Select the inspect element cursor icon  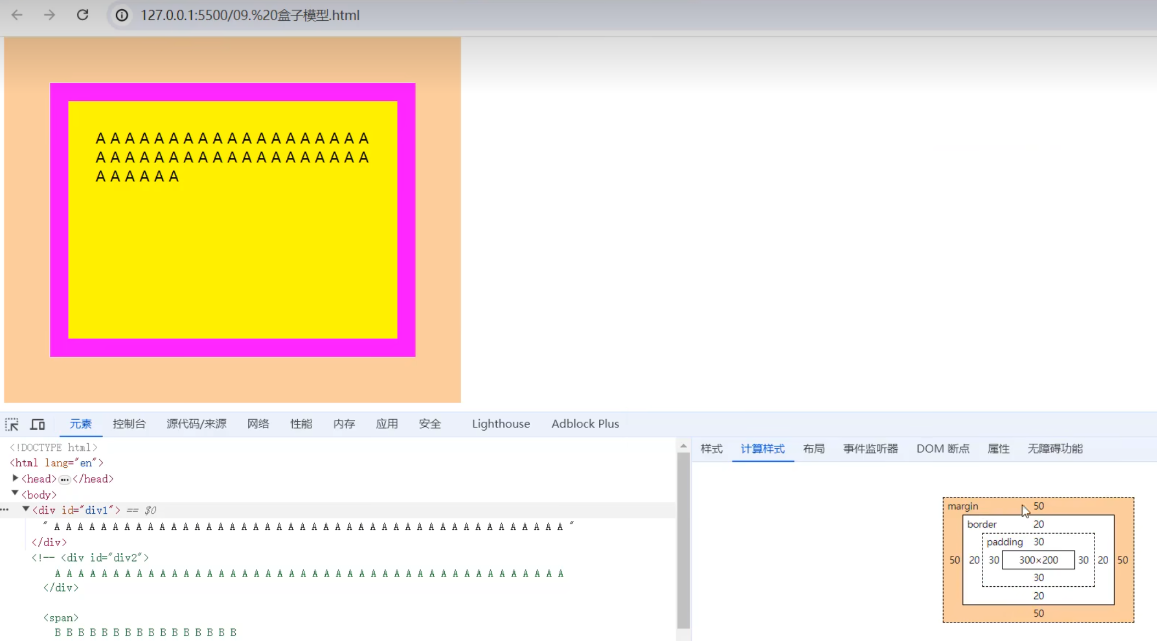coord(12,423)
